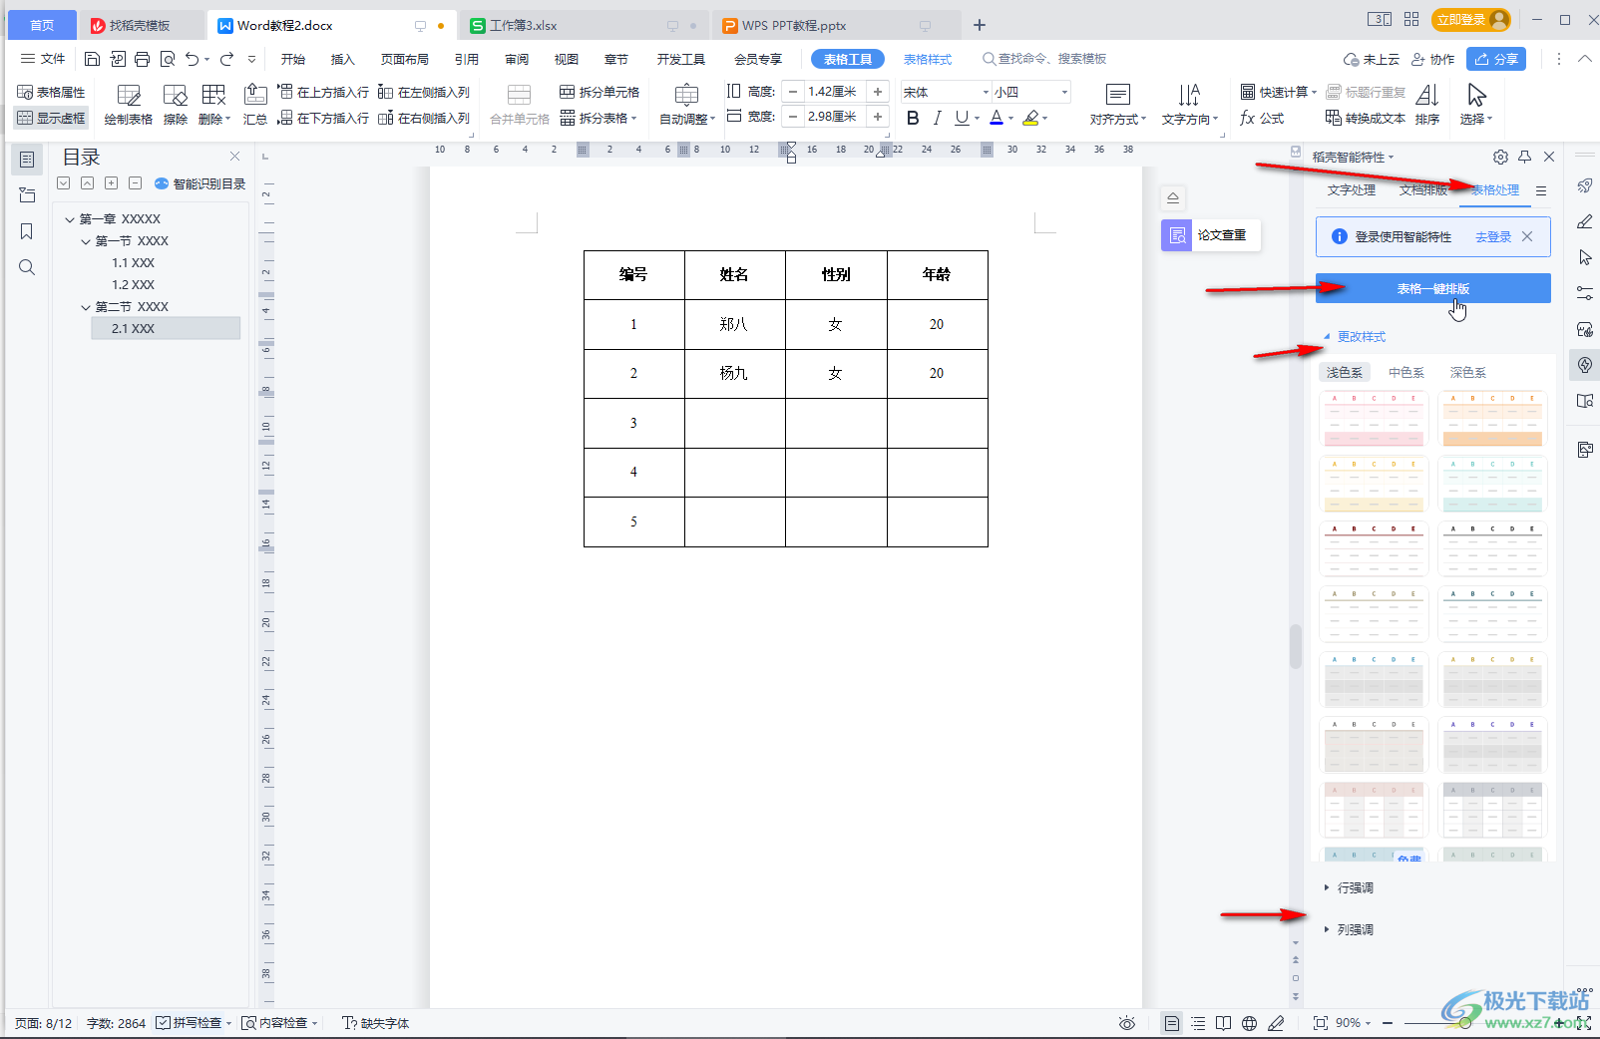The height and width of the screenshot is (1039, 1600).
Task: Open the 页面布局 ribbon tab
Action: tap(404, 59)
